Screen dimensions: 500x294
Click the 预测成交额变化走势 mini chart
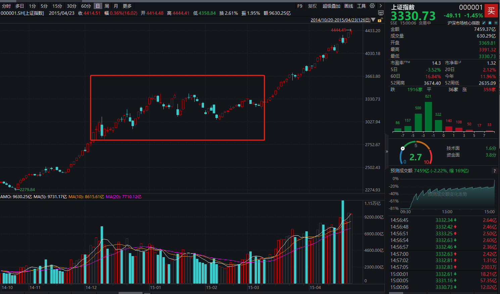click(447, 194)
